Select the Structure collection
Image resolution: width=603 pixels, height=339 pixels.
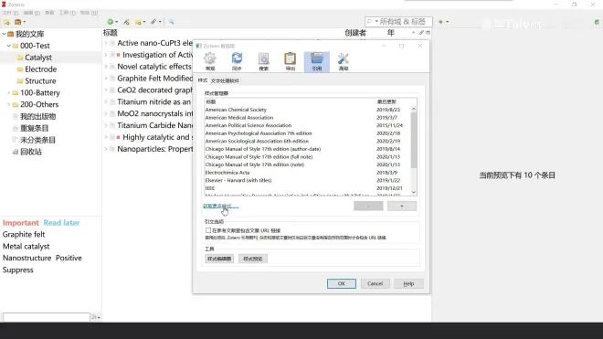click(x=40, y=80)
